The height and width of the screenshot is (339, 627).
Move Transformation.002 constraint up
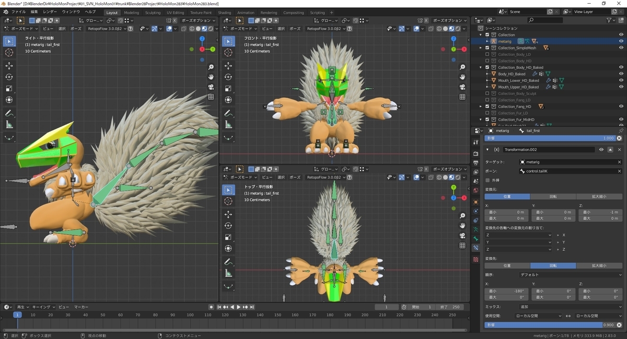610,150
